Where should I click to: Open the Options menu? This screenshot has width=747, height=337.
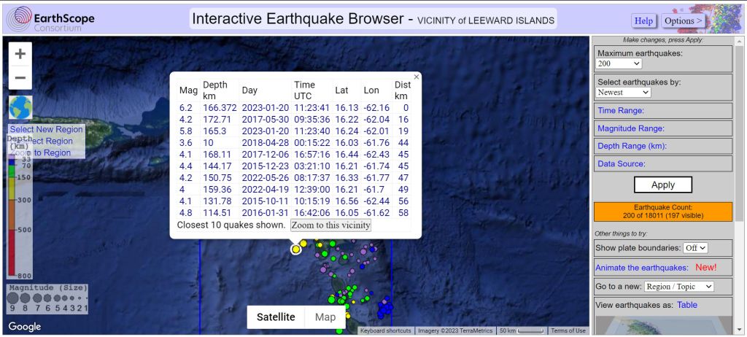point(684,21)
